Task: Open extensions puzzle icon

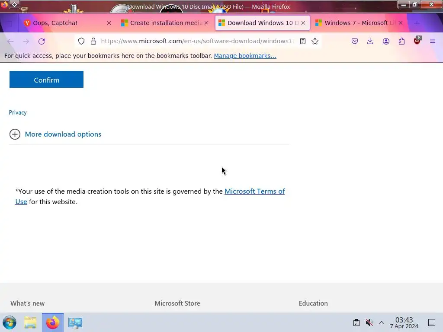Action: [x=401, y=41]
